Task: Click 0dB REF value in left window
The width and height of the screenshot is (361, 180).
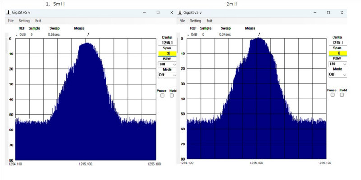Action: [23, 35]
